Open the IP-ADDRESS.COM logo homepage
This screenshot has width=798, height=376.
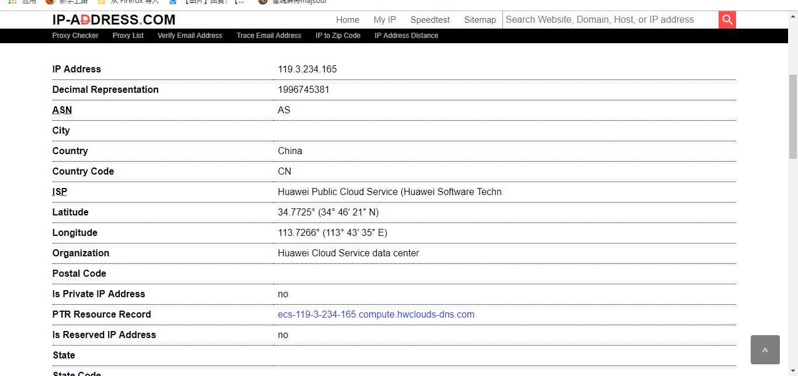[114, 20]
